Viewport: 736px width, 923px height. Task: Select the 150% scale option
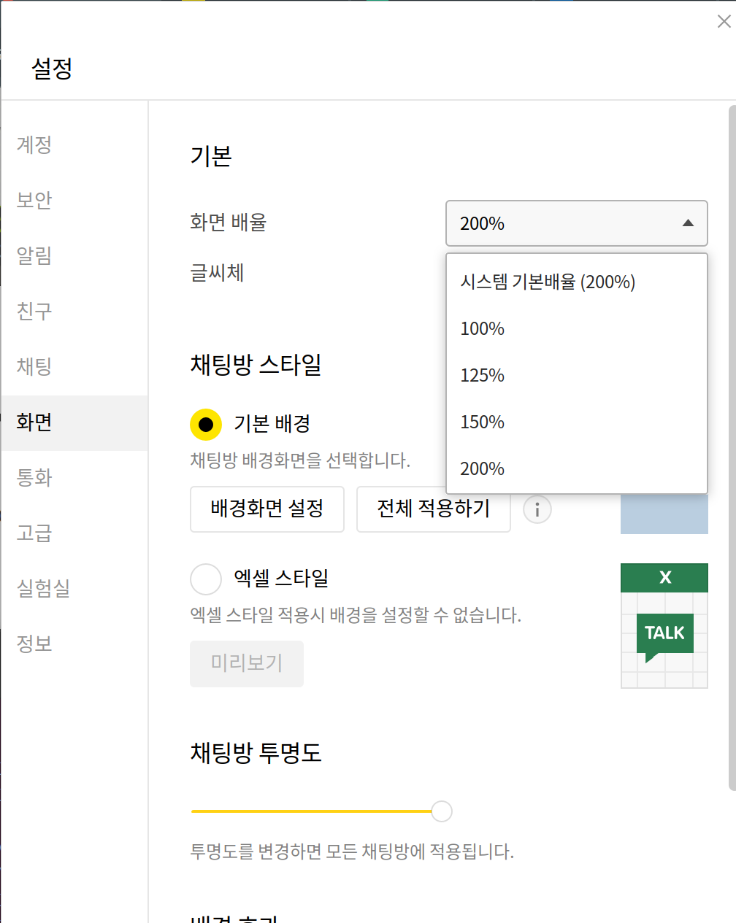coord(482,422)
